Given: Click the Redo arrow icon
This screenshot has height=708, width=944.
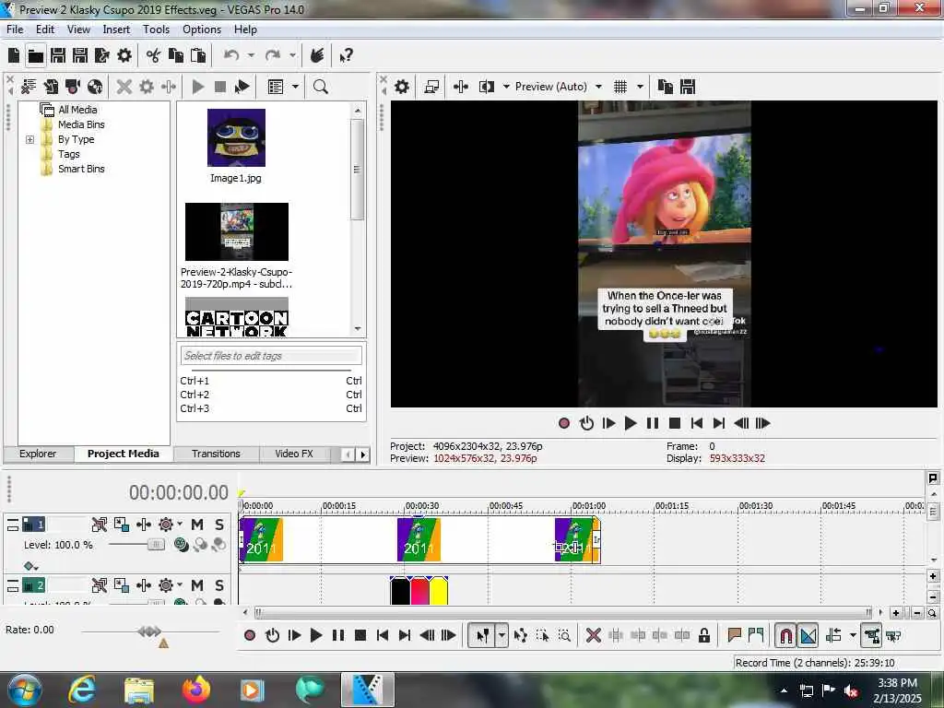Looking at the screenshot, I should [x=273, y=56].
